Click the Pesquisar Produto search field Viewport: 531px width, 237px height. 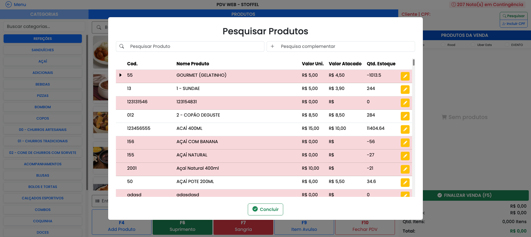point(190,46)
